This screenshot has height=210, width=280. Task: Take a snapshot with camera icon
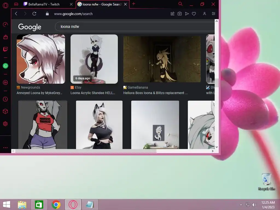point(180,14)
